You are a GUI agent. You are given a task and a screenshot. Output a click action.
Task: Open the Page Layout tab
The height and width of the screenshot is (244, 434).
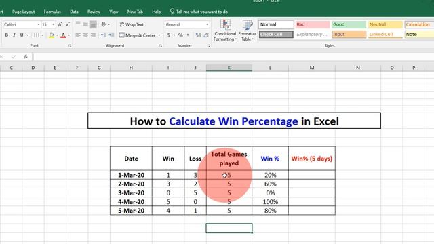[x=24, y=12]
